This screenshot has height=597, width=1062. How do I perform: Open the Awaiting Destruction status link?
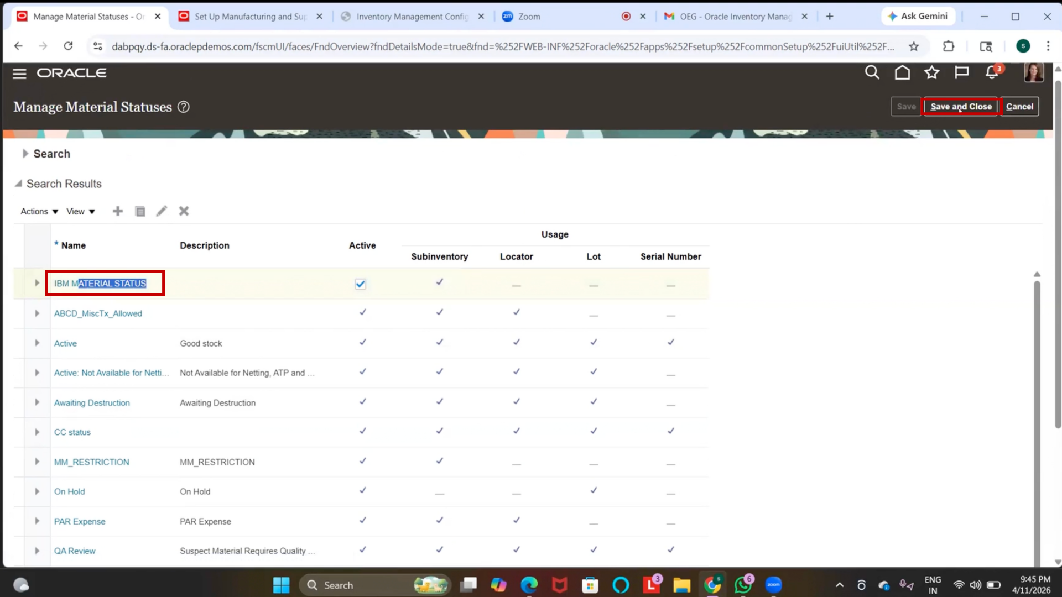92,403
